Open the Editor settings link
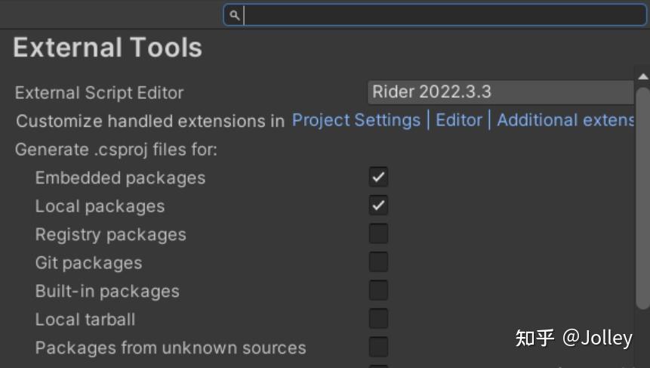This screenshot has height=368, width=650. tap(458, 120)
